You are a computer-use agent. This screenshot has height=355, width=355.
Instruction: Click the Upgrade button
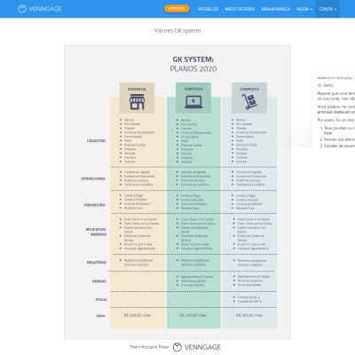(x=177, y=9)
